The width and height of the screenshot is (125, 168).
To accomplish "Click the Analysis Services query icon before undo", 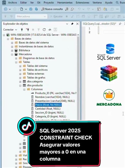I will 72,9.
